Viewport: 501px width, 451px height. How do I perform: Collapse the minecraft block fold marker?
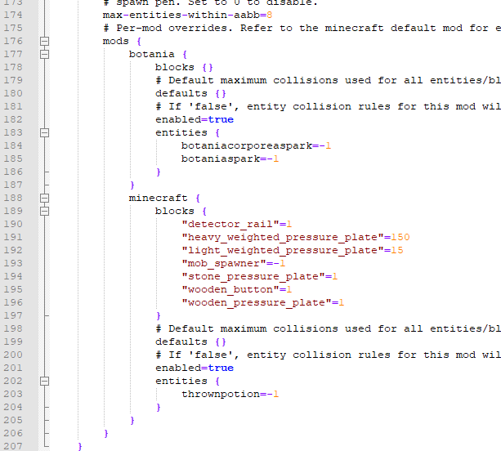[x=44, y=198]
